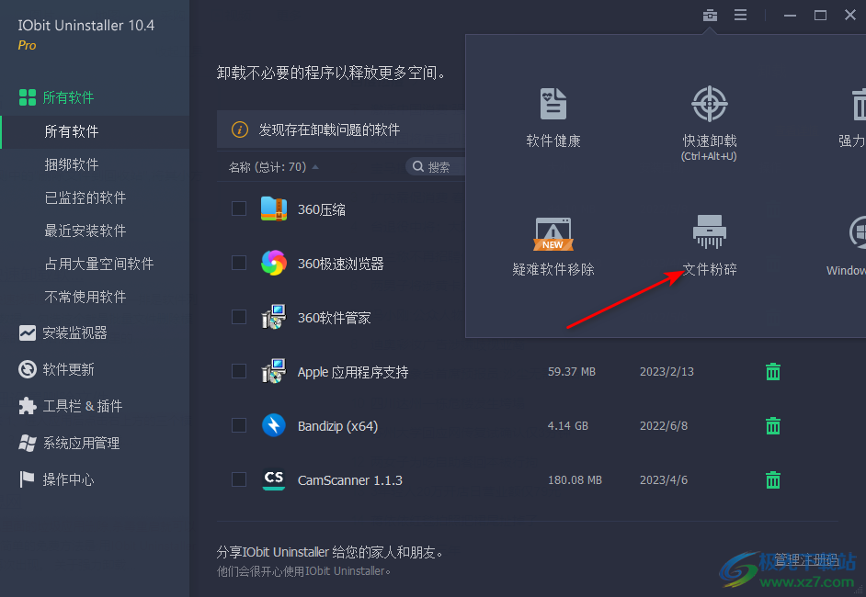This screenshot has width=866, height=597.
Task: Click the CamScanner CS icon
Action: (x=273, y=479)
